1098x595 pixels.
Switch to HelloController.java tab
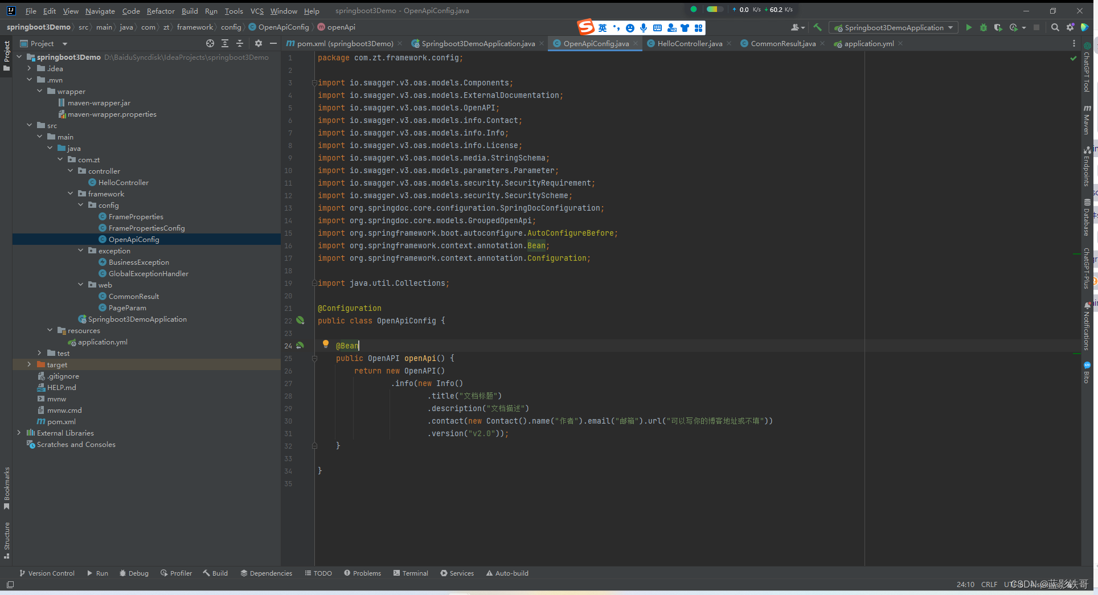(x=690, y=43)
